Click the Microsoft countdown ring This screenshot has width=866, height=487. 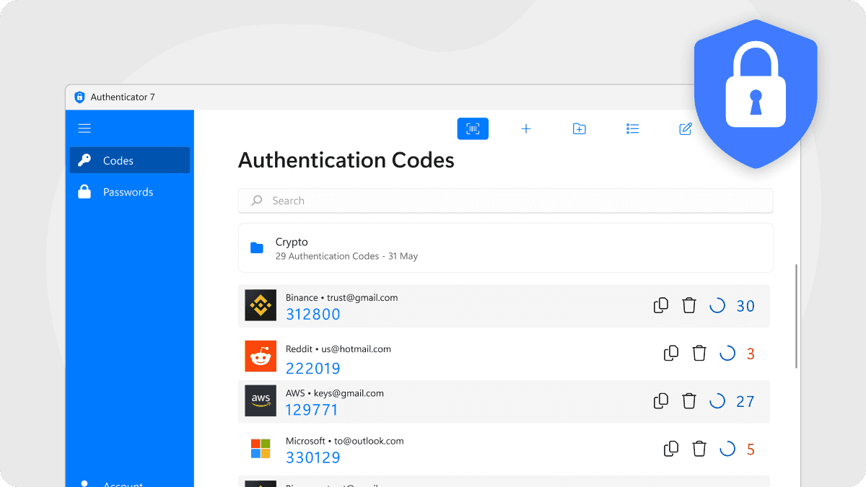(x=727, y=449)
